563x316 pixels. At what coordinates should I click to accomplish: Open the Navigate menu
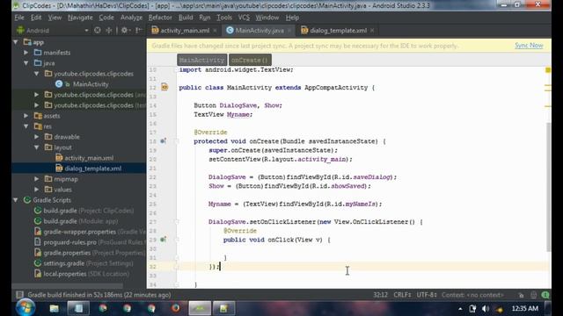[x=80, y=18]
